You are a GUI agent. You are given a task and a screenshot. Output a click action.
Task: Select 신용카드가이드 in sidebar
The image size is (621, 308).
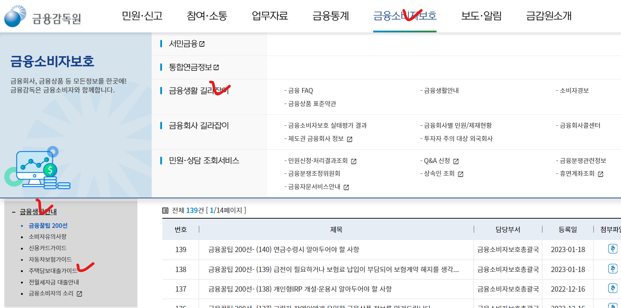point(48,248)
